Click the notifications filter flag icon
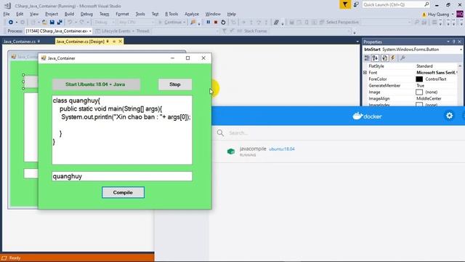 (345, 4)
